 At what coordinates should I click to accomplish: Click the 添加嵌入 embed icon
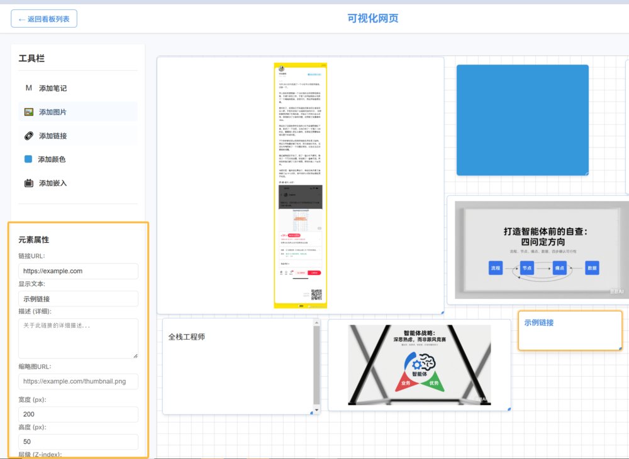point(28,183)
